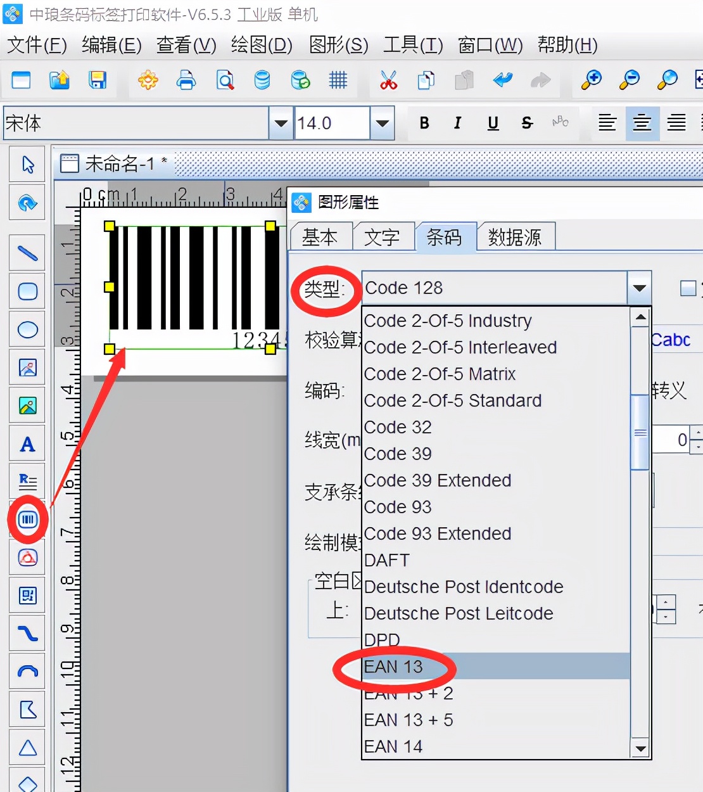This screenshot has width=703, height=792.
Task: Open the 工具(T) menu
Action: coord(413,45)
